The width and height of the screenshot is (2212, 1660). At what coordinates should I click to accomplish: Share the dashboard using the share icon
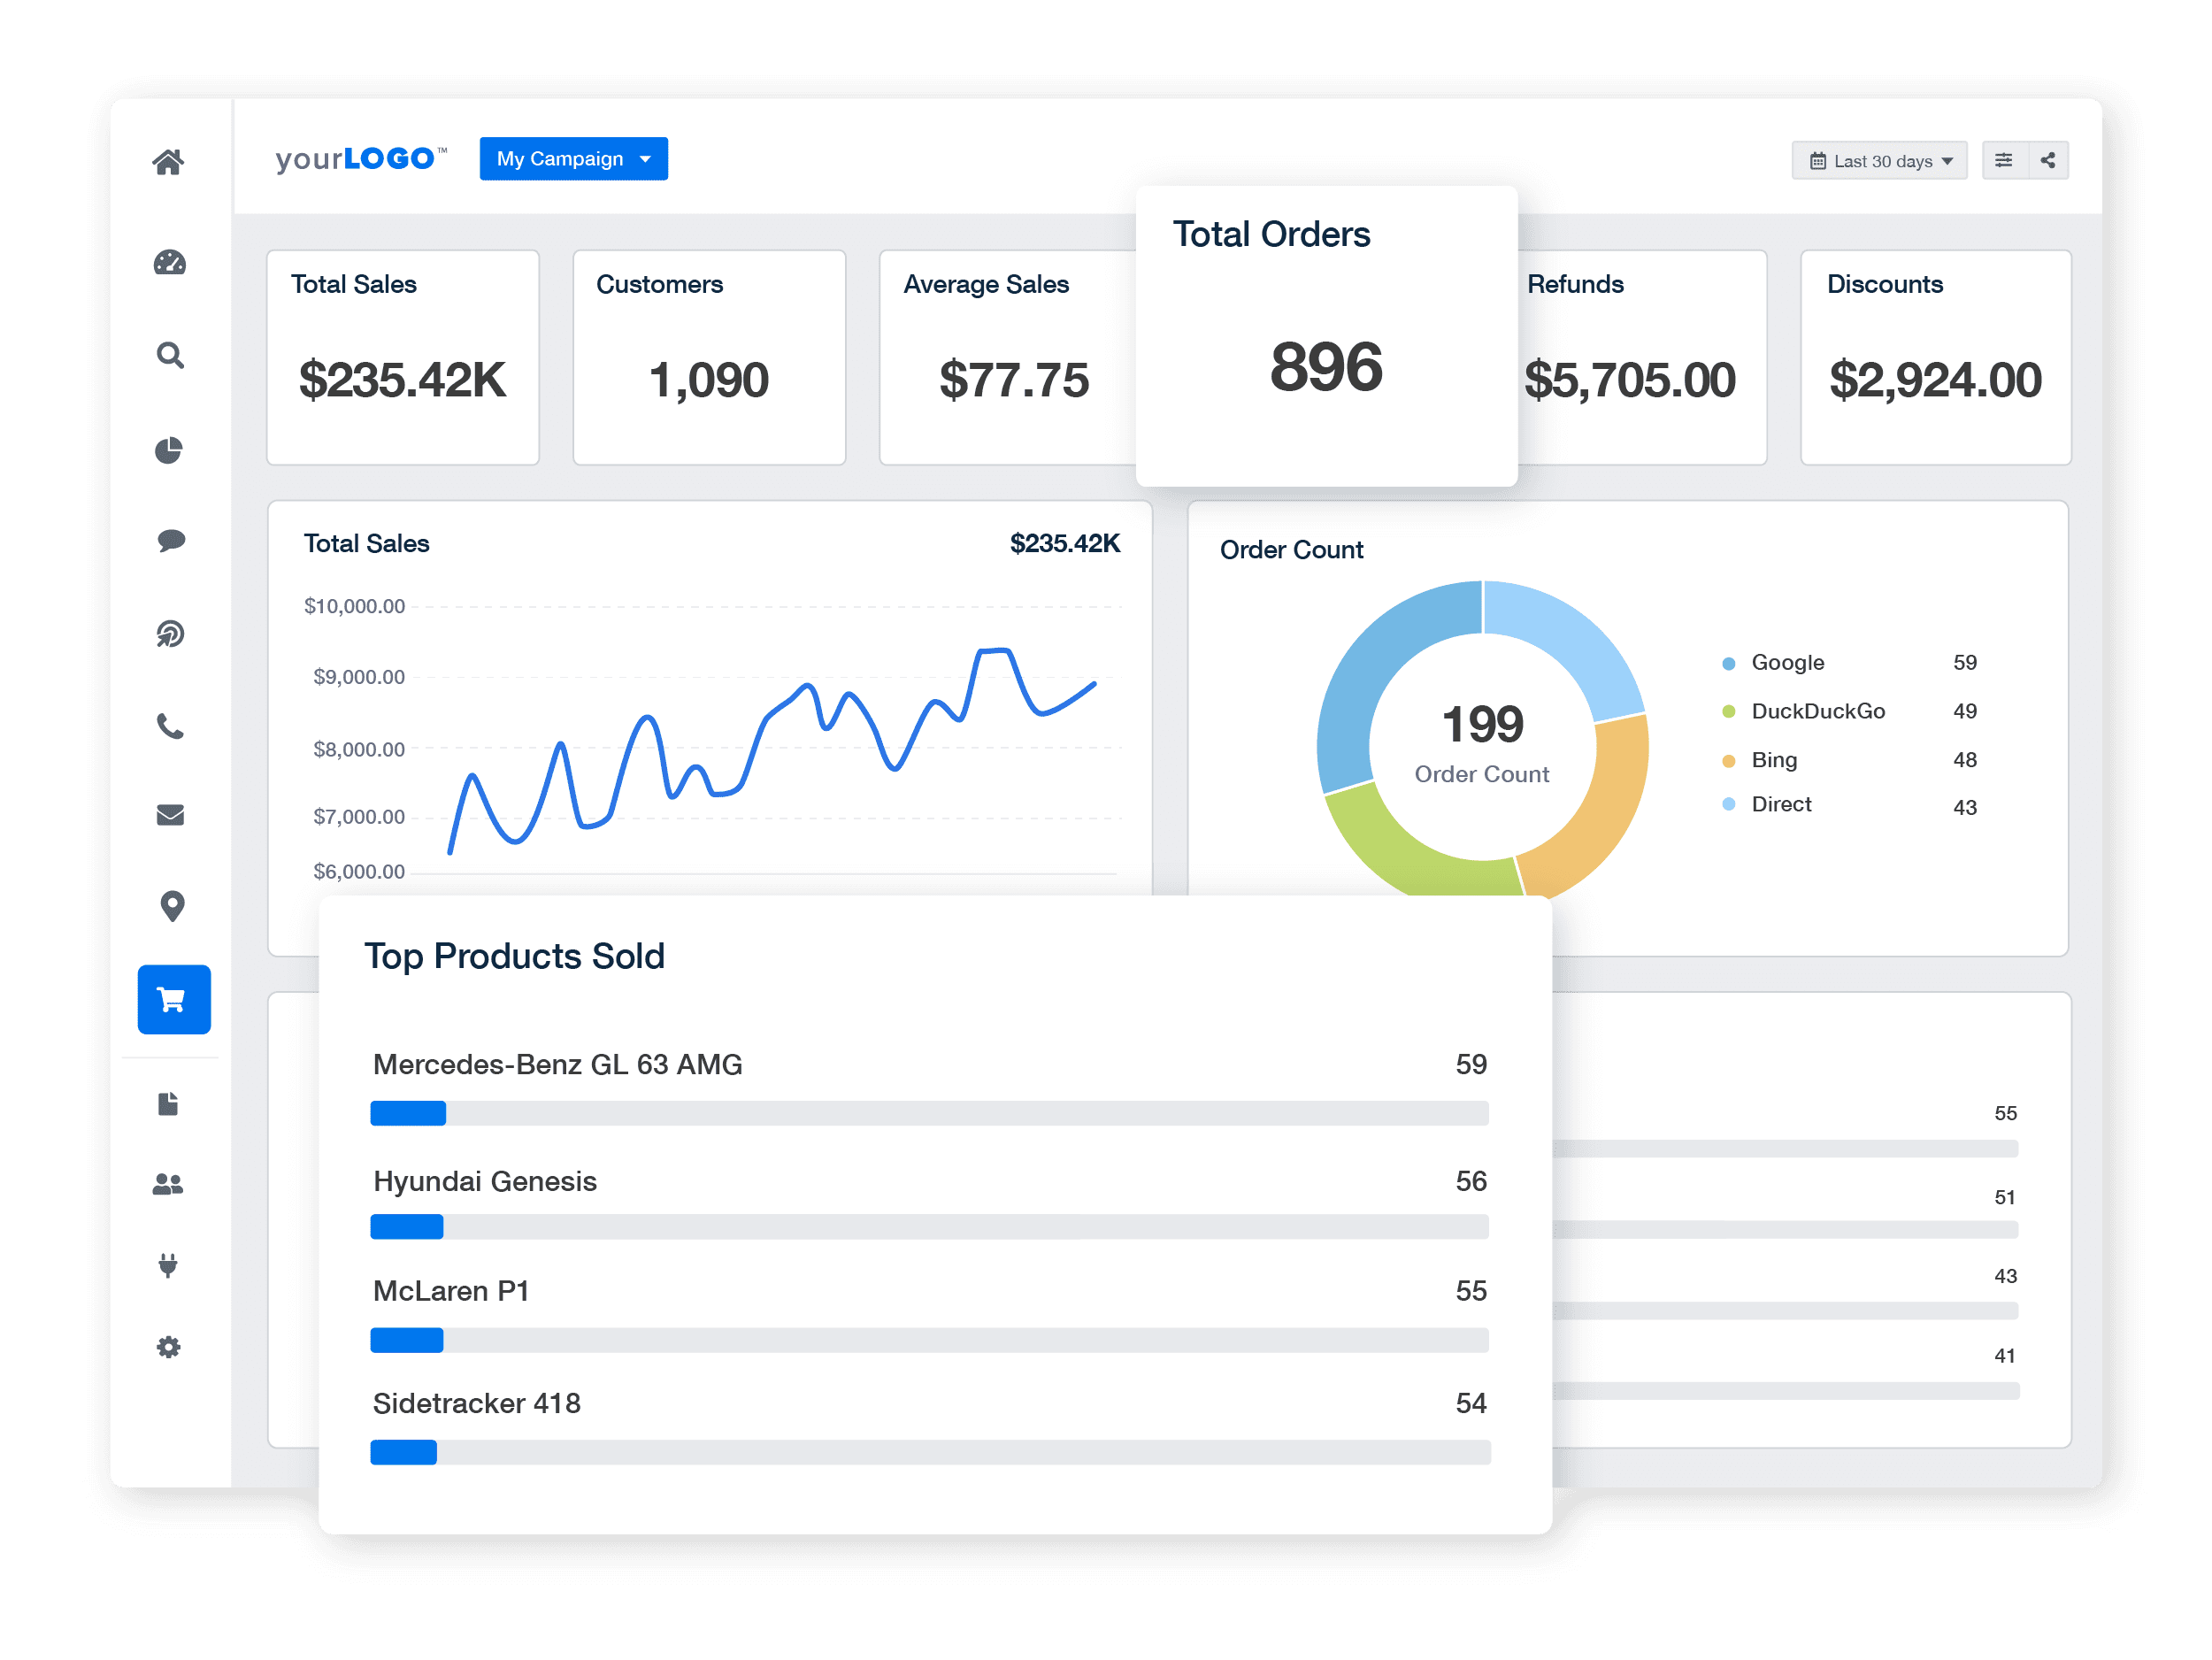click(2048, 159)
